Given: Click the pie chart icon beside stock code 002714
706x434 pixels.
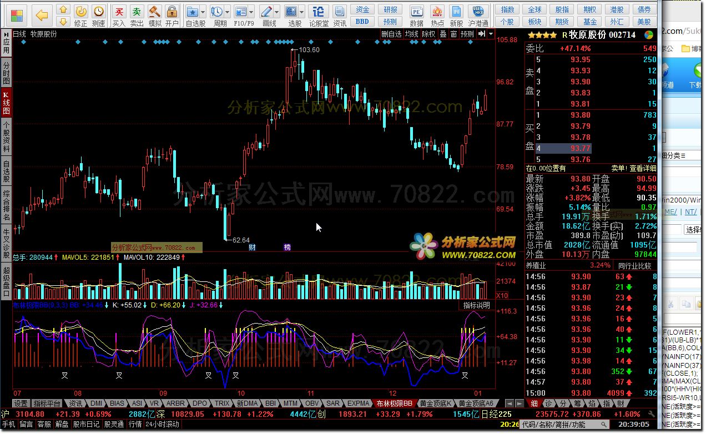Looking at the screenshot, I should tap(648, 35).
